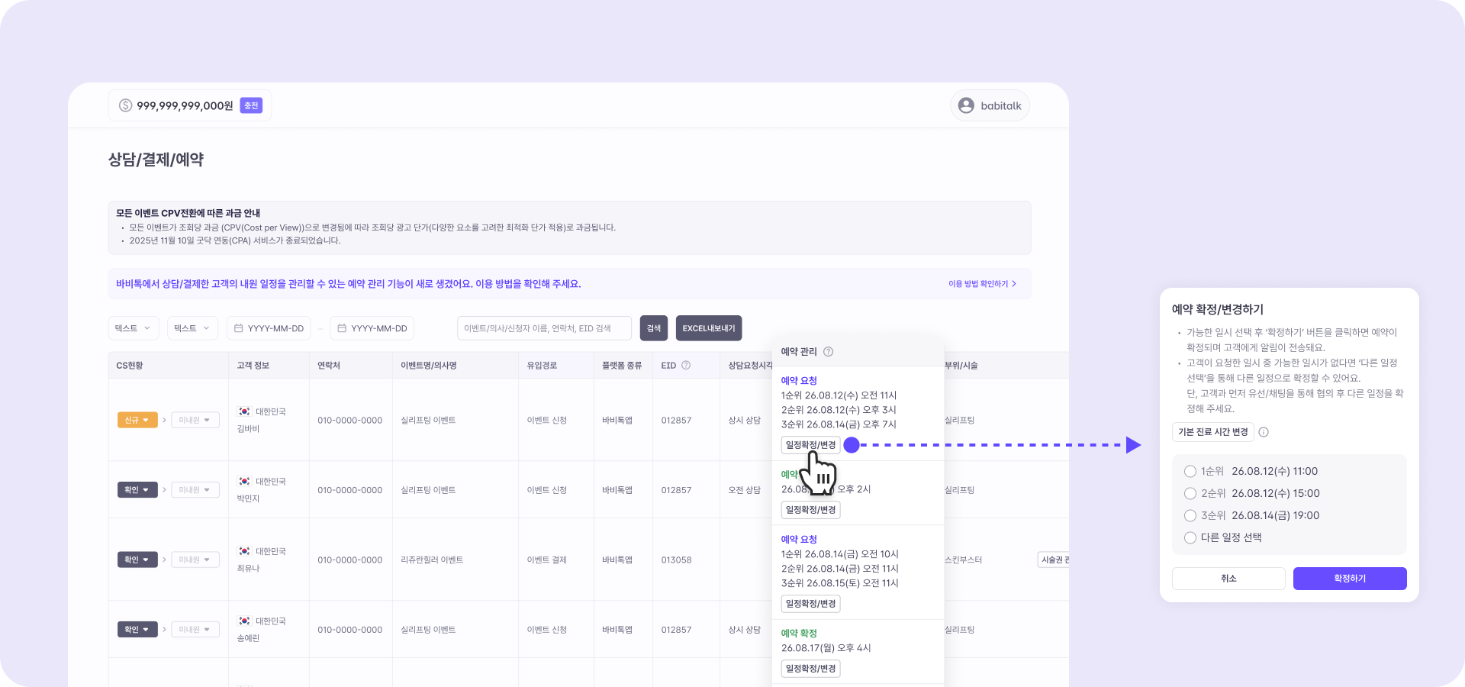Expand the 미내원 dropdown in 최유나's row

coord(195,560)
